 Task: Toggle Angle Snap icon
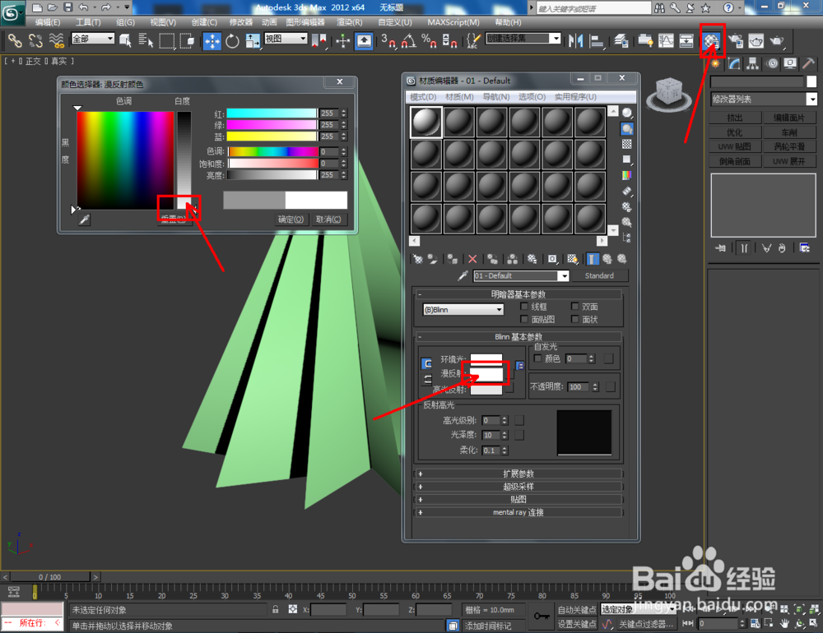(409, 41)
